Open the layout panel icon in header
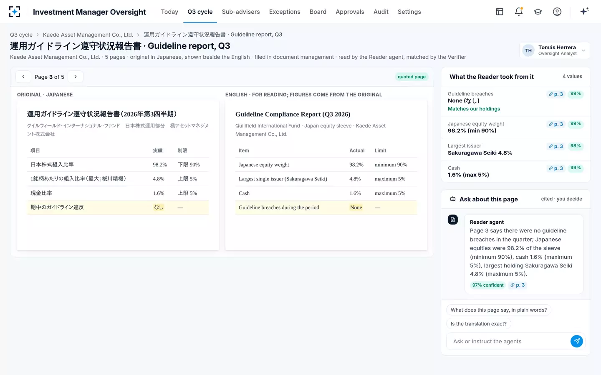 coord(500,12)
